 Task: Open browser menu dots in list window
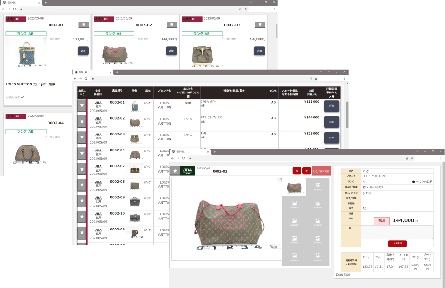pyautogui.click(x=345, y=79)
